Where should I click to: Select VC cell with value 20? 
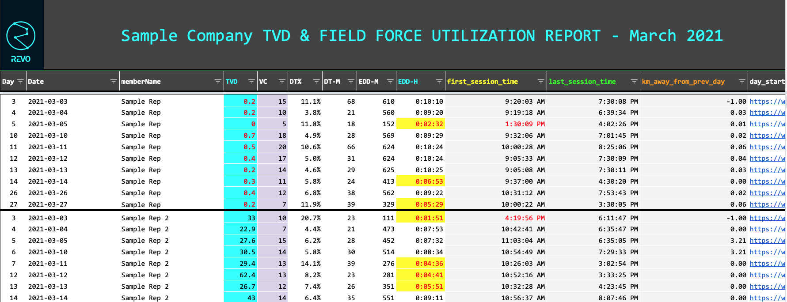[x=272, y=147]
